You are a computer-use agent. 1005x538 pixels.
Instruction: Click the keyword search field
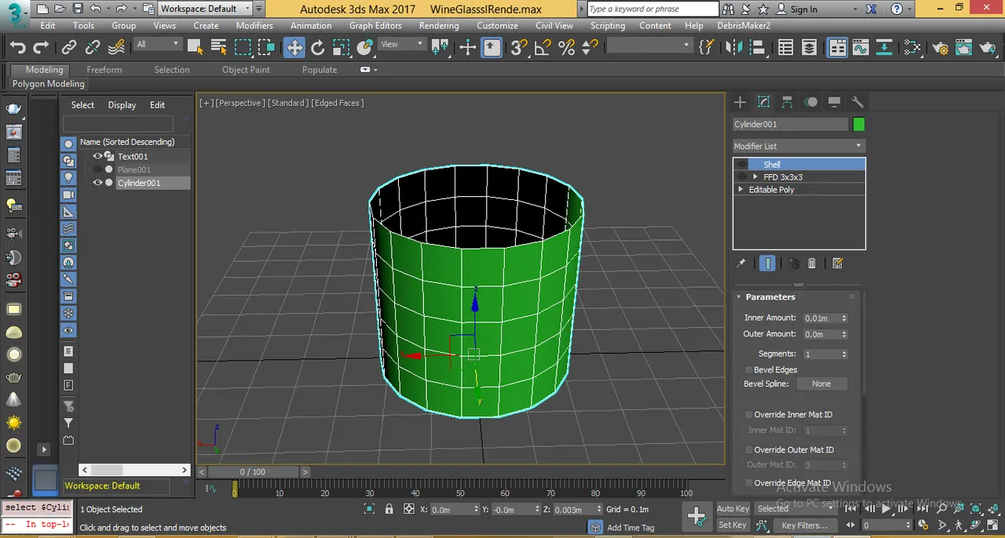pyautogui.click(x=652, y=9)
